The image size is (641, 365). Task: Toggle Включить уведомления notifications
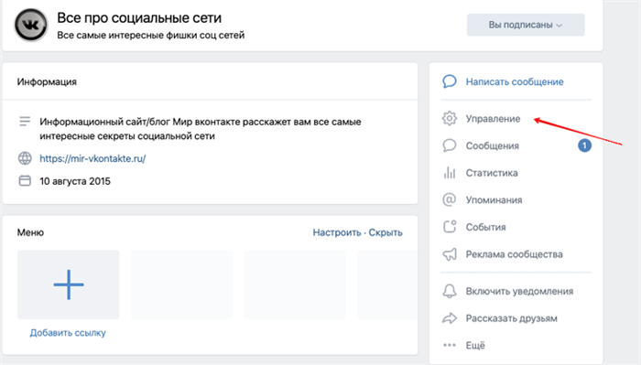point(519,291)
